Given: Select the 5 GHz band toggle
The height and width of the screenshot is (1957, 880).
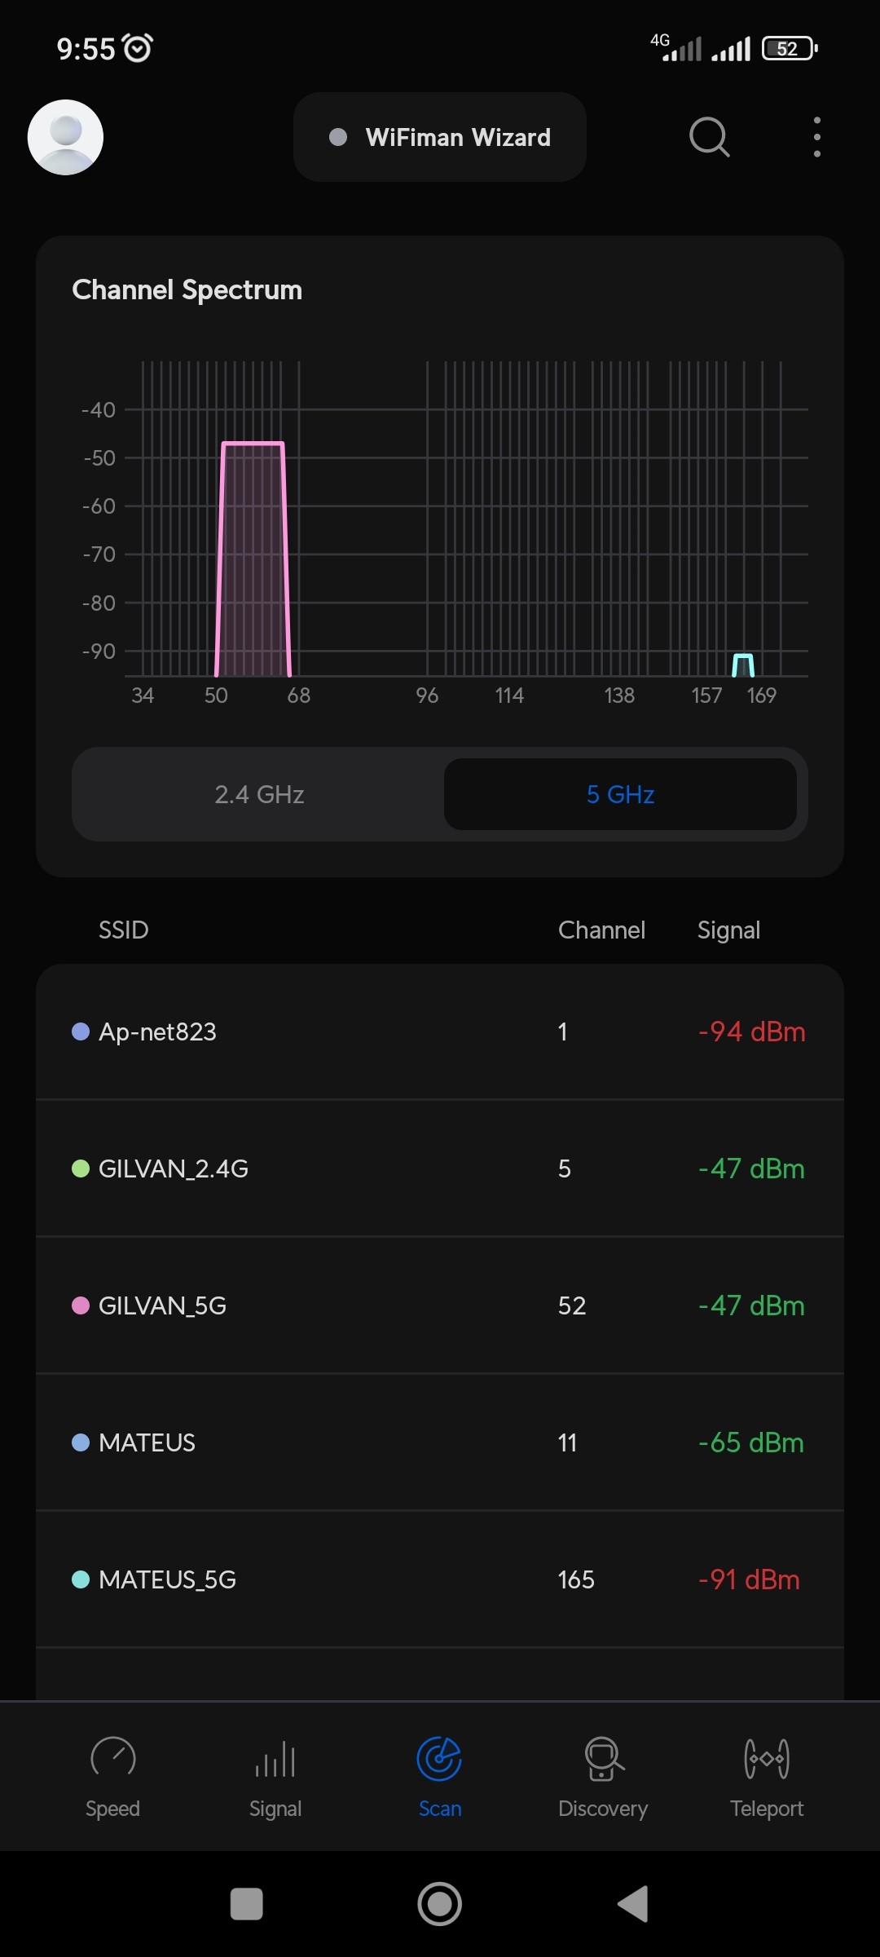Looking at the screenshot, I should (620, 794).
